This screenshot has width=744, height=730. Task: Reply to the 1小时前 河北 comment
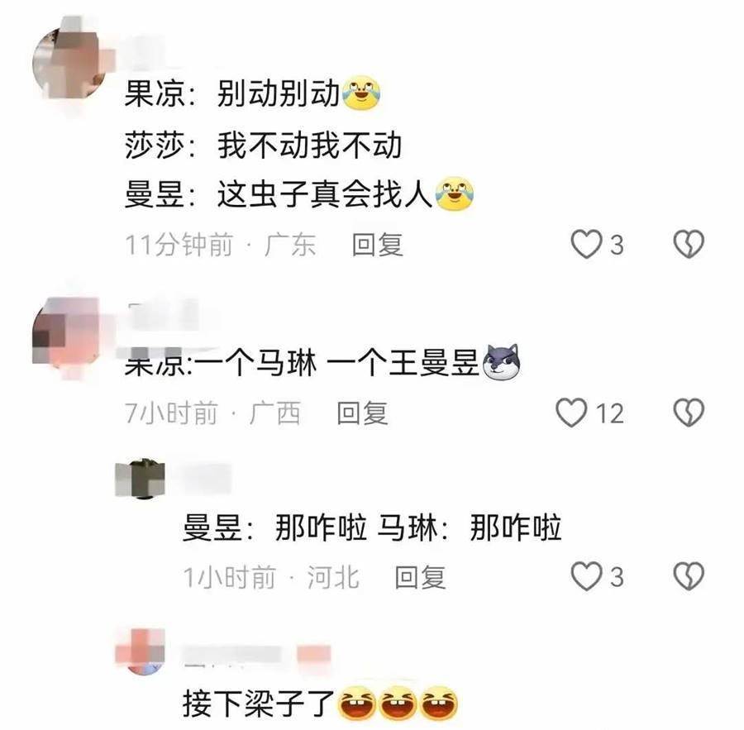[x=420, y=577]
